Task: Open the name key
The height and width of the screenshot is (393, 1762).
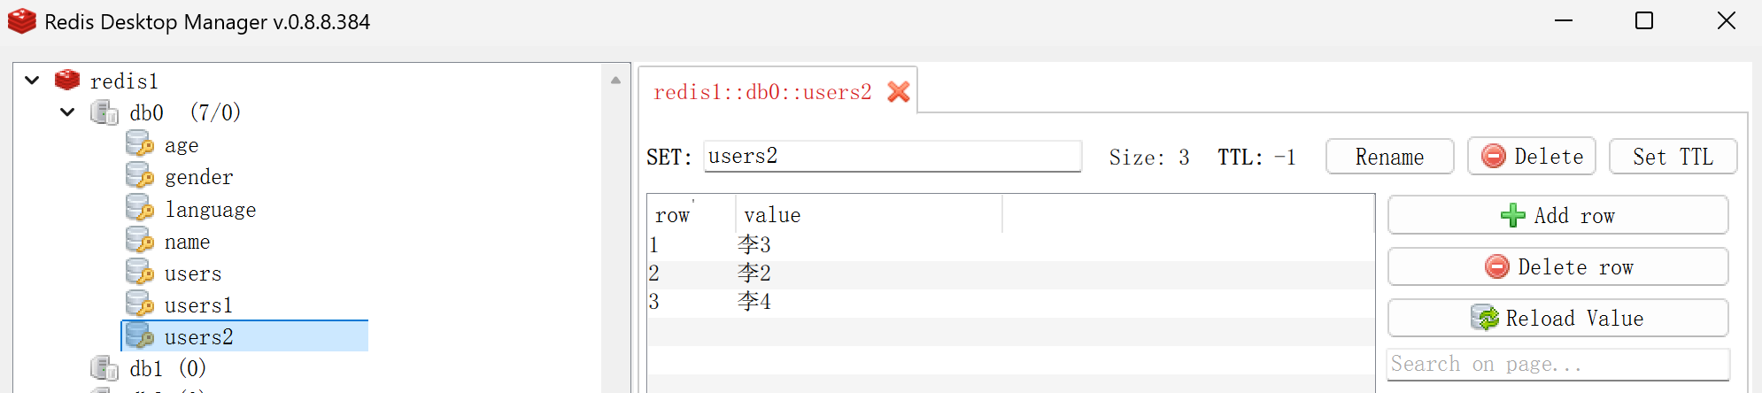Action: pos(187,242)
